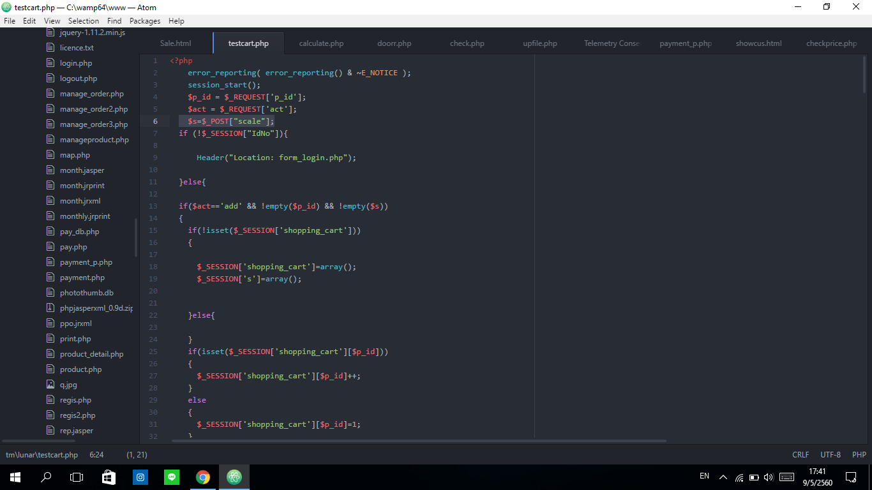The height and width of the screenshot is (490, 872).
Task: Open regis2.php in tree view
Action: coord(78,415)
